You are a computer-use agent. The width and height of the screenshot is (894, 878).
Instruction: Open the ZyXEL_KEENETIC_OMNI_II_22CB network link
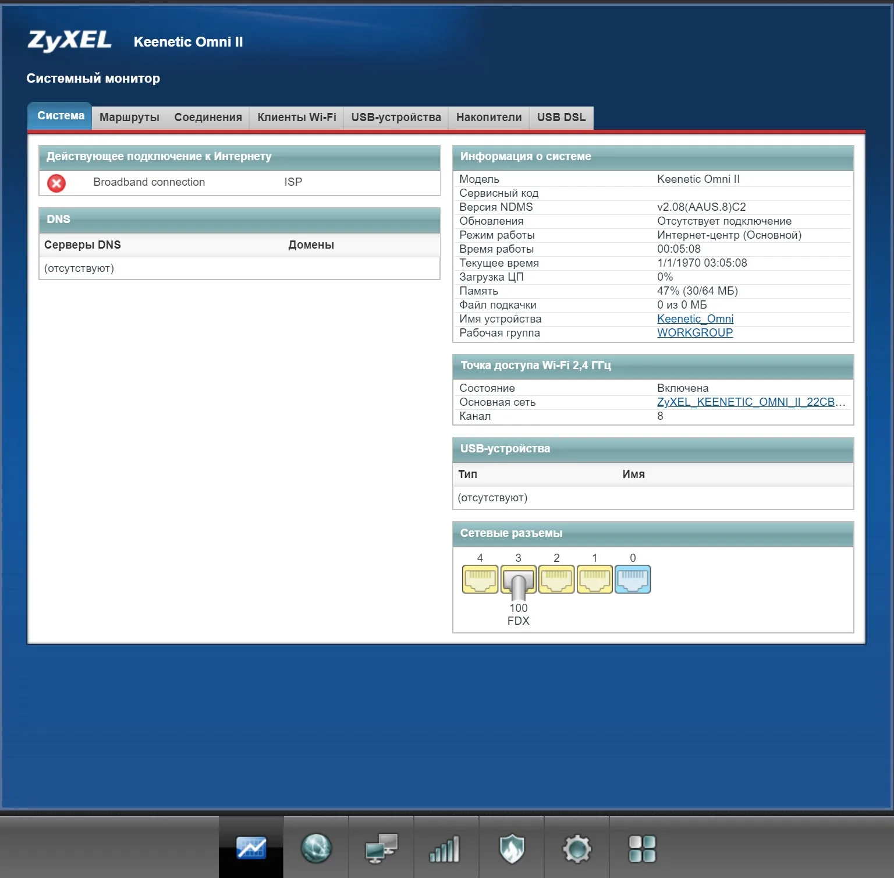(x=751, y=402)
